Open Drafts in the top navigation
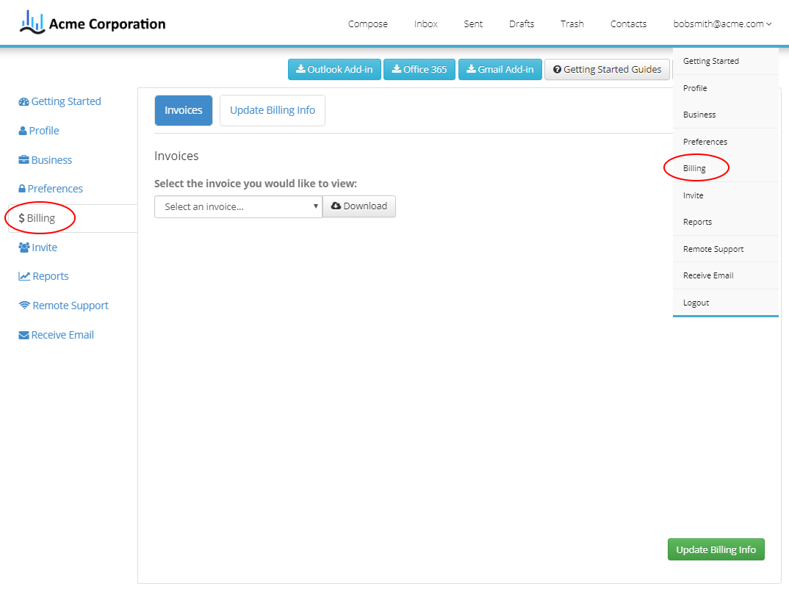The image size is (789, 589). click(x=522, y=24)
